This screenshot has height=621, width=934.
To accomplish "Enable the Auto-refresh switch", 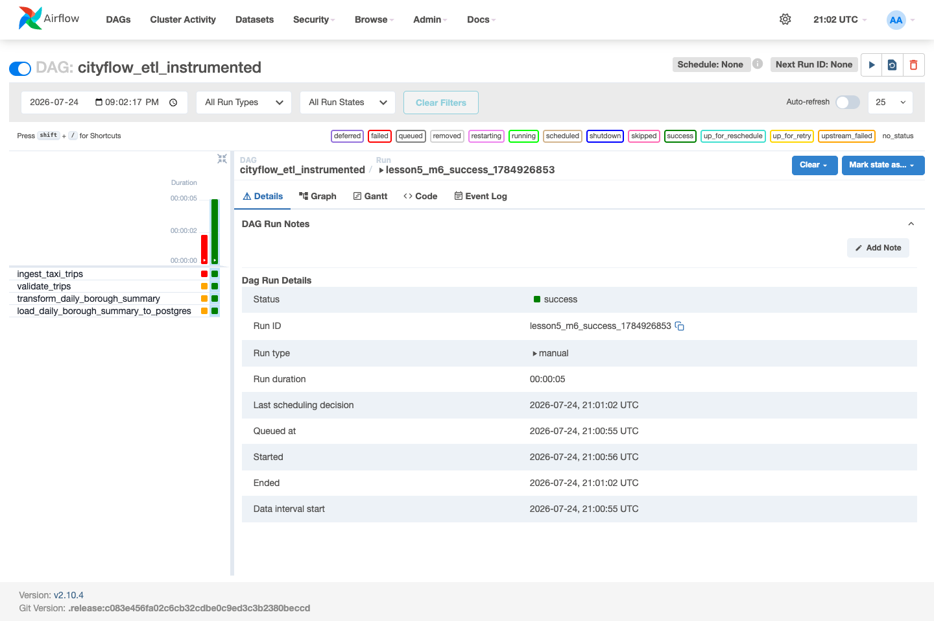I will pos(848,102).
